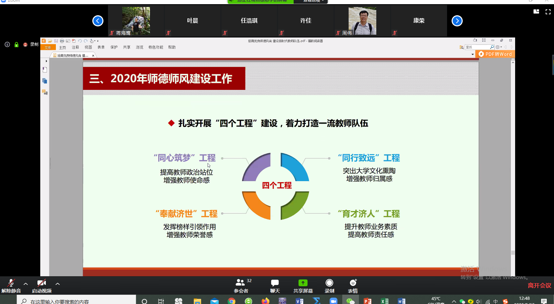Viewport: 554px width, 304px height.
Task: Click the PDF reader grid layout icon in the title bar
Action: click(484, 40)
